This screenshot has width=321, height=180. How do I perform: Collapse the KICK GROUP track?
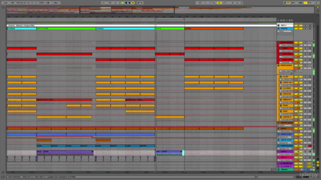click(x=278, y=42)
